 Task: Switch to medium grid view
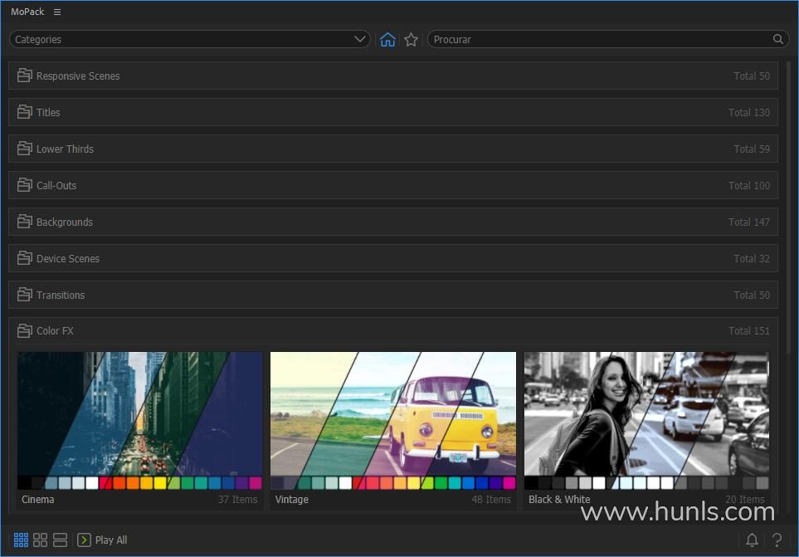click(40, 540)
